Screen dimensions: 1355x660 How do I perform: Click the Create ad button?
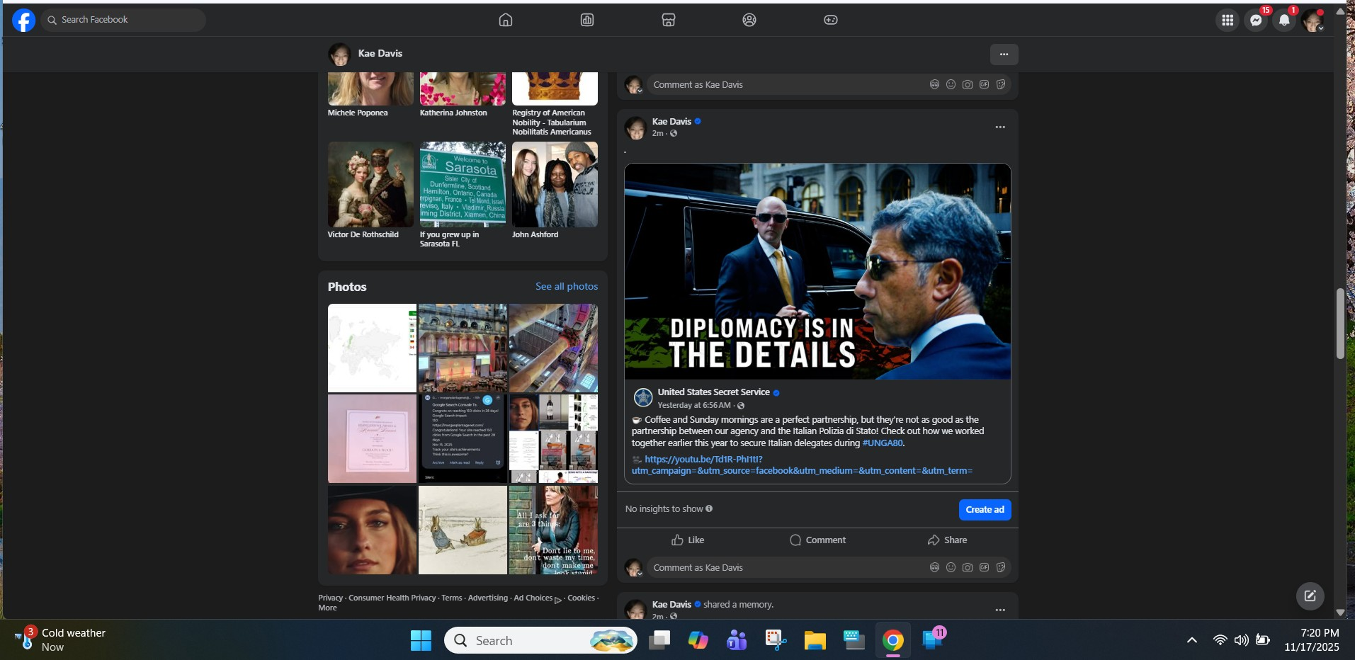pyautogui.click(x=984, y=509)
